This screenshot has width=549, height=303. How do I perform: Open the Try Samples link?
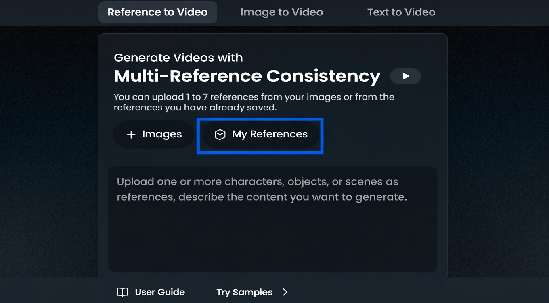(252, 292)
